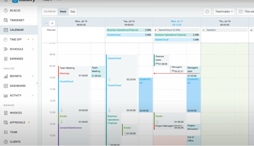The width and height of the screenshot is (254, 146).
Task: Expand the Schedule submenu chevron
Action: click(x=33, y=49)
